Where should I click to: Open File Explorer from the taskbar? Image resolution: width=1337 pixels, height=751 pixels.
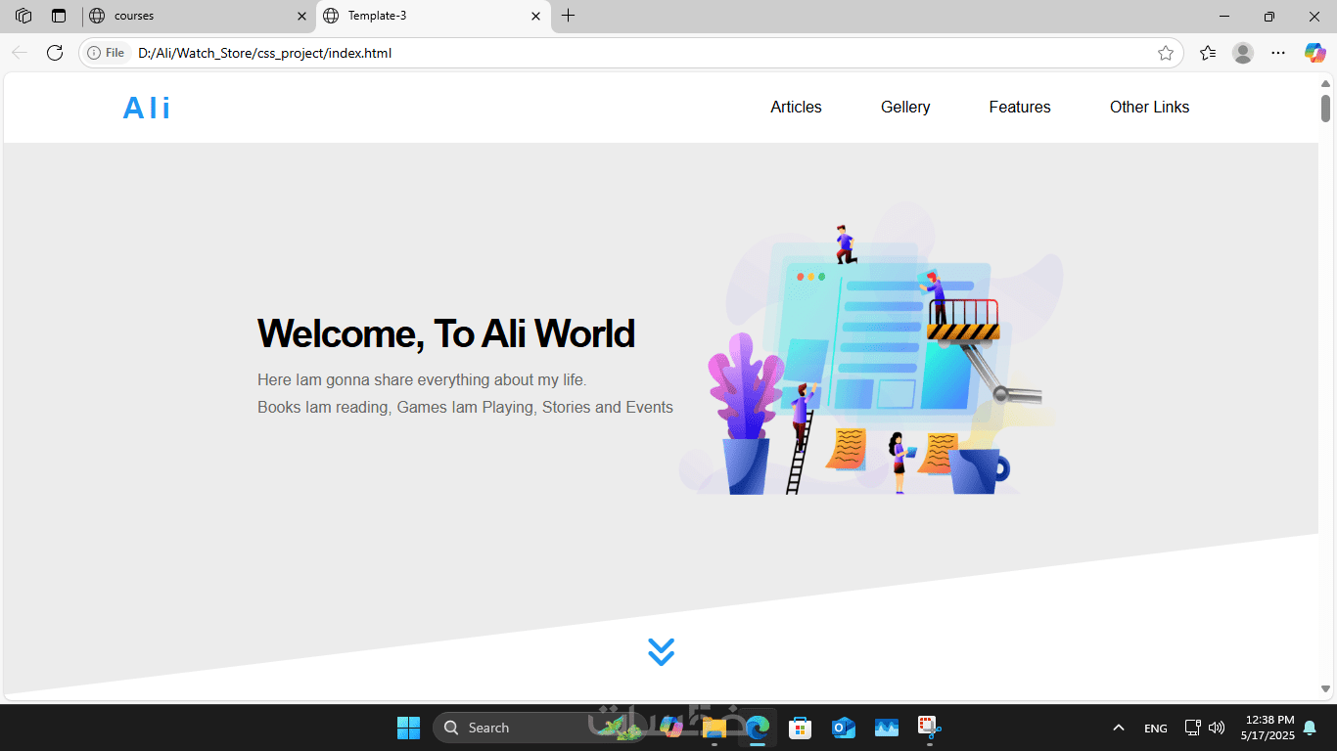click(715, 728)
